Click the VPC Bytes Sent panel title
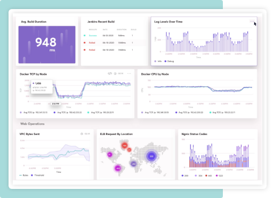This screenshot has width=273, height=198. point(29,134)
